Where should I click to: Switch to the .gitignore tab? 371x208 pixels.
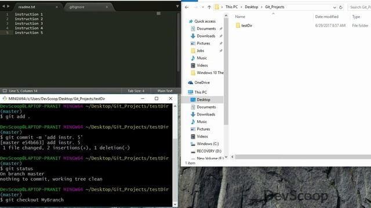click(x=77, y=7)
